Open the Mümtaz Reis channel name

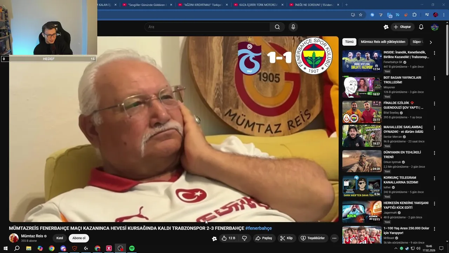tap(32, 236)
